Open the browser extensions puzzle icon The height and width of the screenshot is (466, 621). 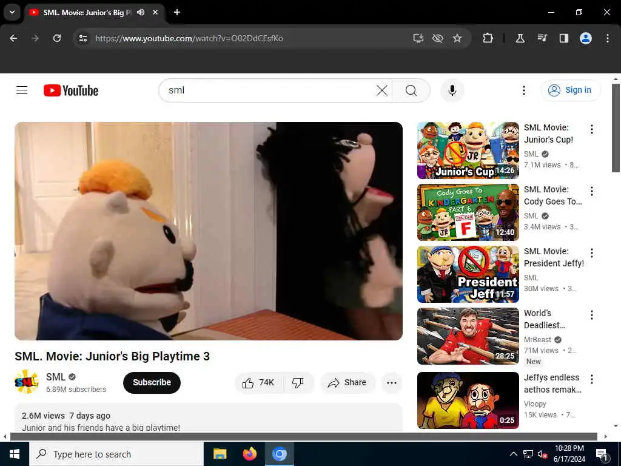(x=488, y=38)
